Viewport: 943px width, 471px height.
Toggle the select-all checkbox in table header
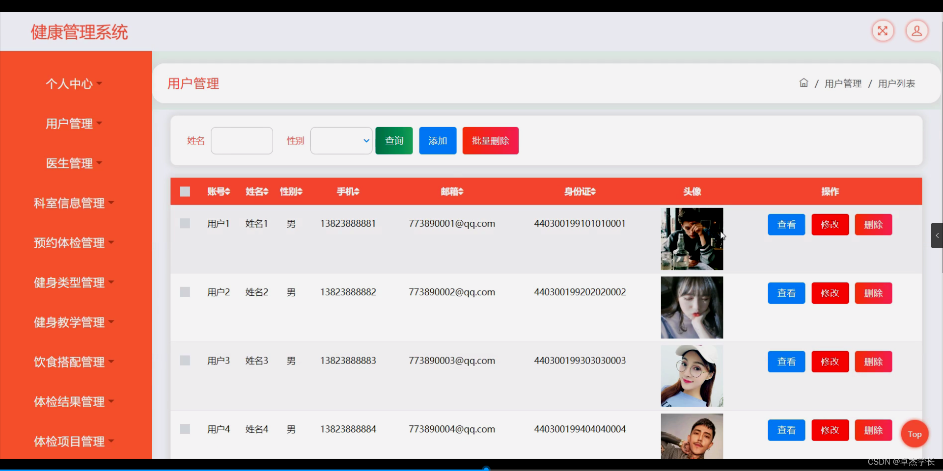tap(185, 191)
